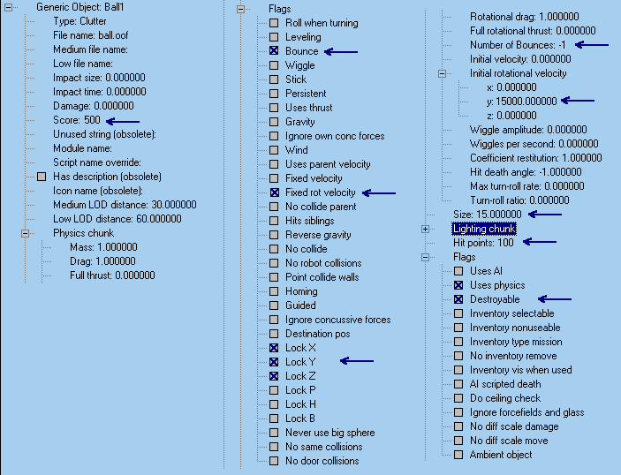Tick the Homing flag checkbox
The width and height of the screenshot is (621, 475).
pyautogui.click(x=274, y=291)
